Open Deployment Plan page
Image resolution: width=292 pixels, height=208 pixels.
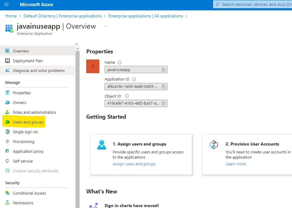point(38,61)
